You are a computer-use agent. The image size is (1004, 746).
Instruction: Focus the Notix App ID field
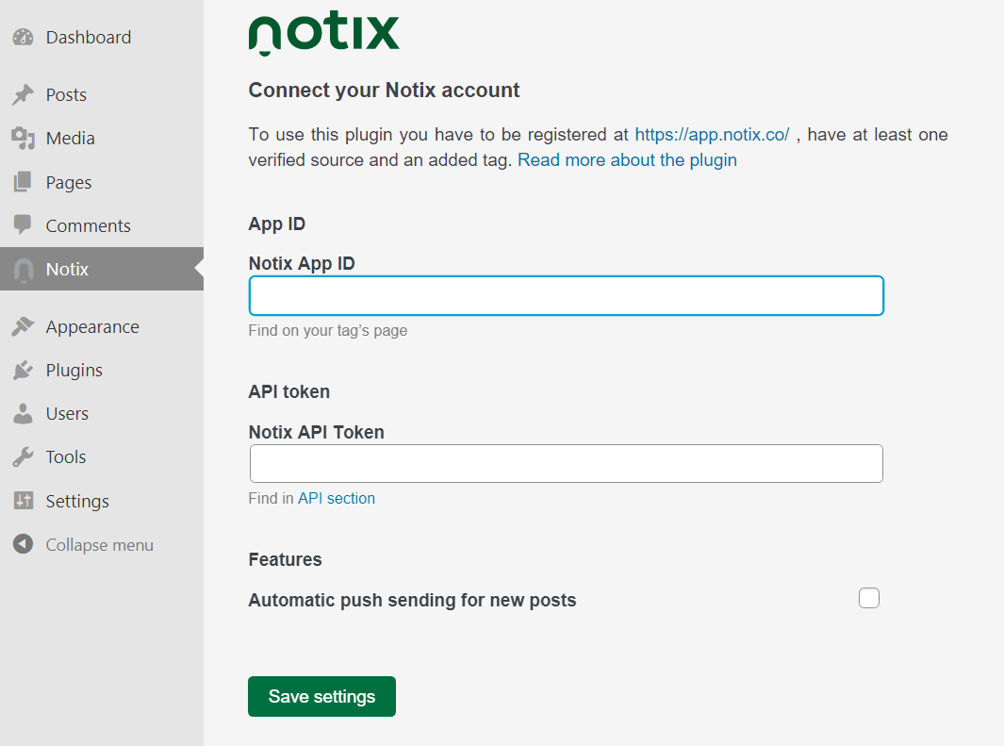click(566, 296)
